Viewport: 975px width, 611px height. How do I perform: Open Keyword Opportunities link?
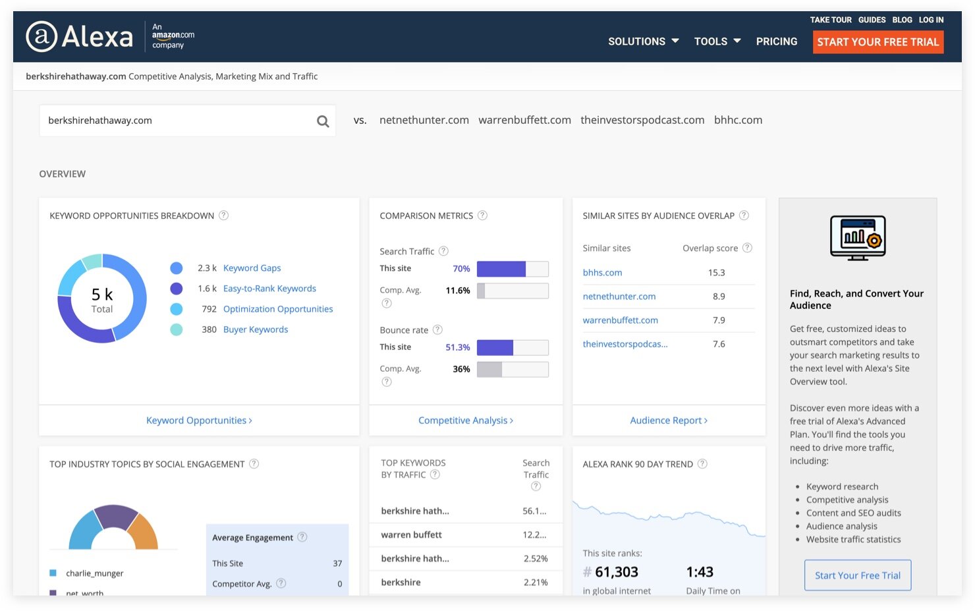coord(199,421)
